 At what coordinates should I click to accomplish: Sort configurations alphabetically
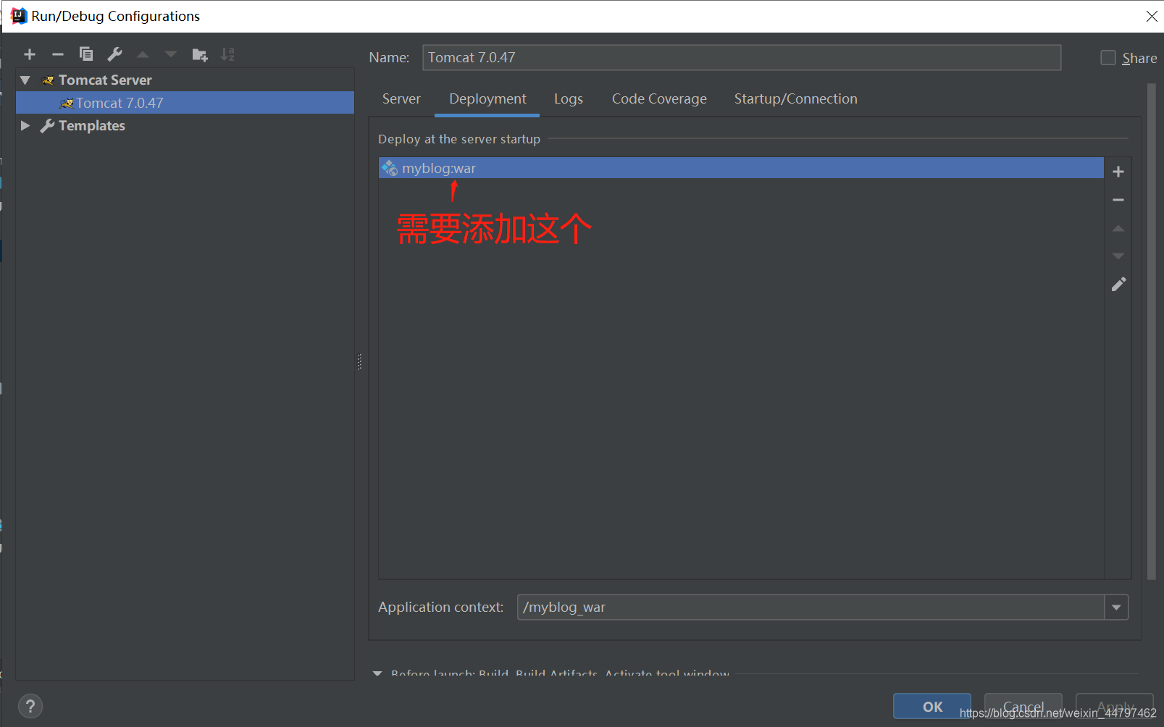(x=227, y=54)
